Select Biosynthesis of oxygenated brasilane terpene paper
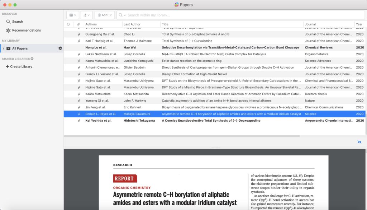Viewport: 367px width, 210px height. coord(232,107)
